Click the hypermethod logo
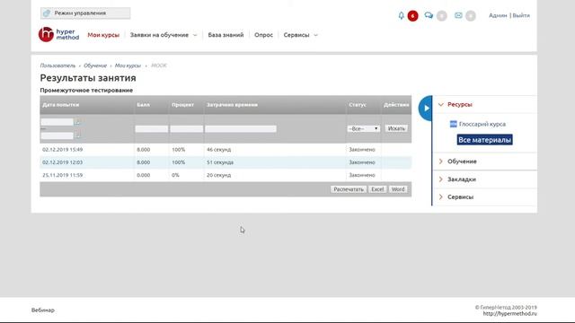This screenshot has height=323, width=575. [58, 34]
